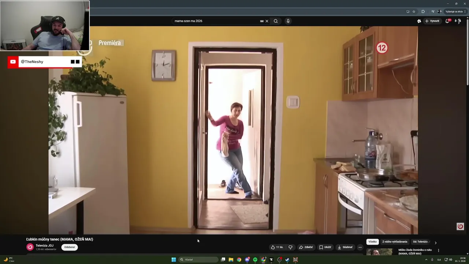Screen dimensions: 469x264
Task: Open more actions ellipsis under video
Action: pos(360,247)
